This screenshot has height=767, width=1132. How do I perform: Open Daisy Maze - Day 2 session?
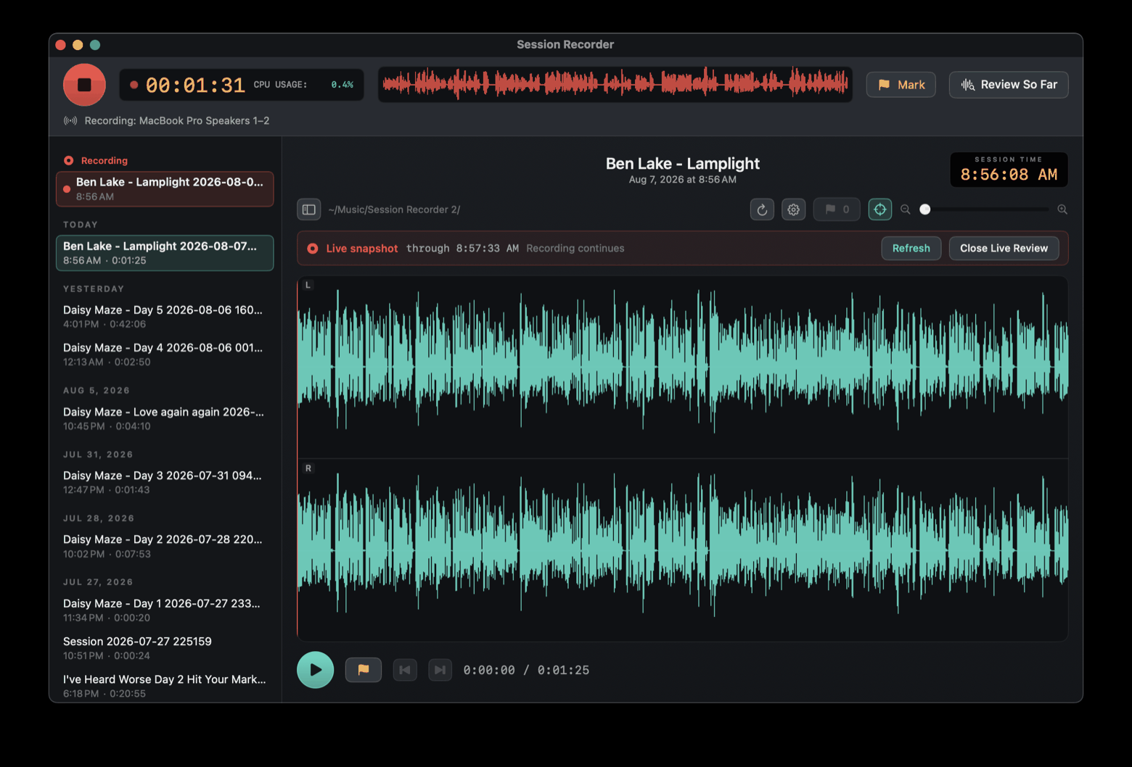(x=165, y=546)
